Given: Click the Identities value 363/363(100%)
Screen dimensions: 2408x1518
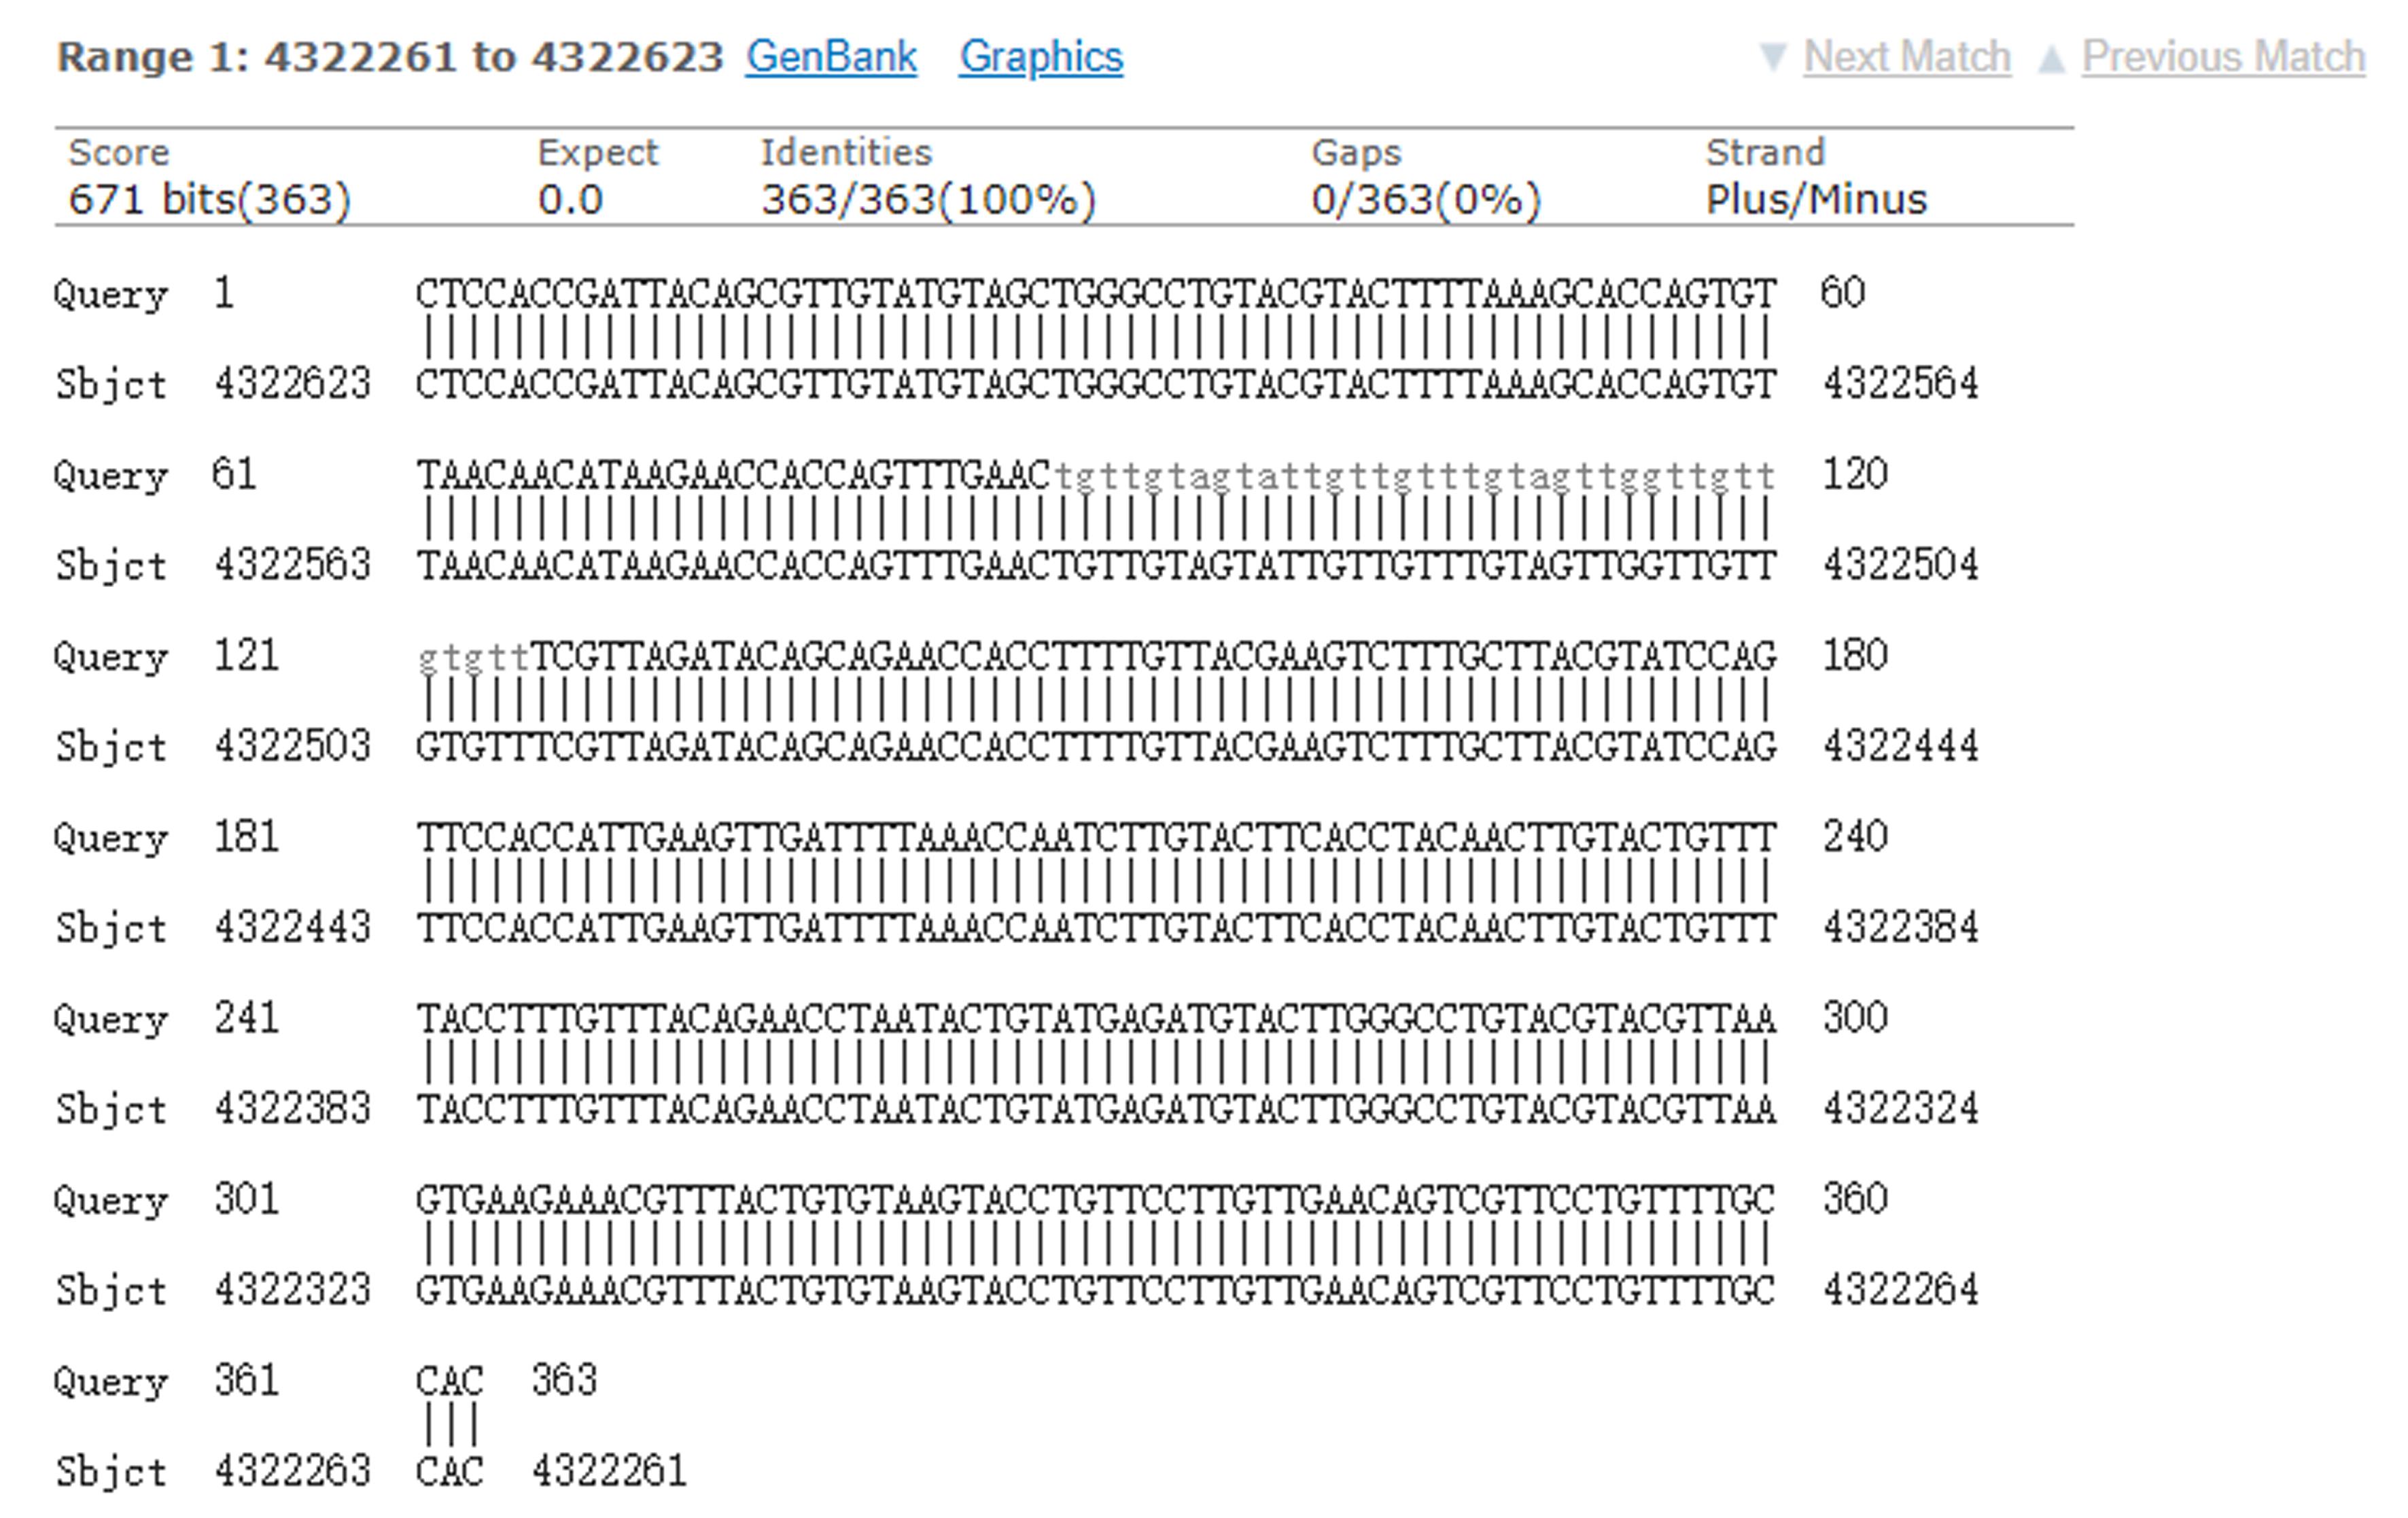Looking at the screenshot, I should [928, 200].
